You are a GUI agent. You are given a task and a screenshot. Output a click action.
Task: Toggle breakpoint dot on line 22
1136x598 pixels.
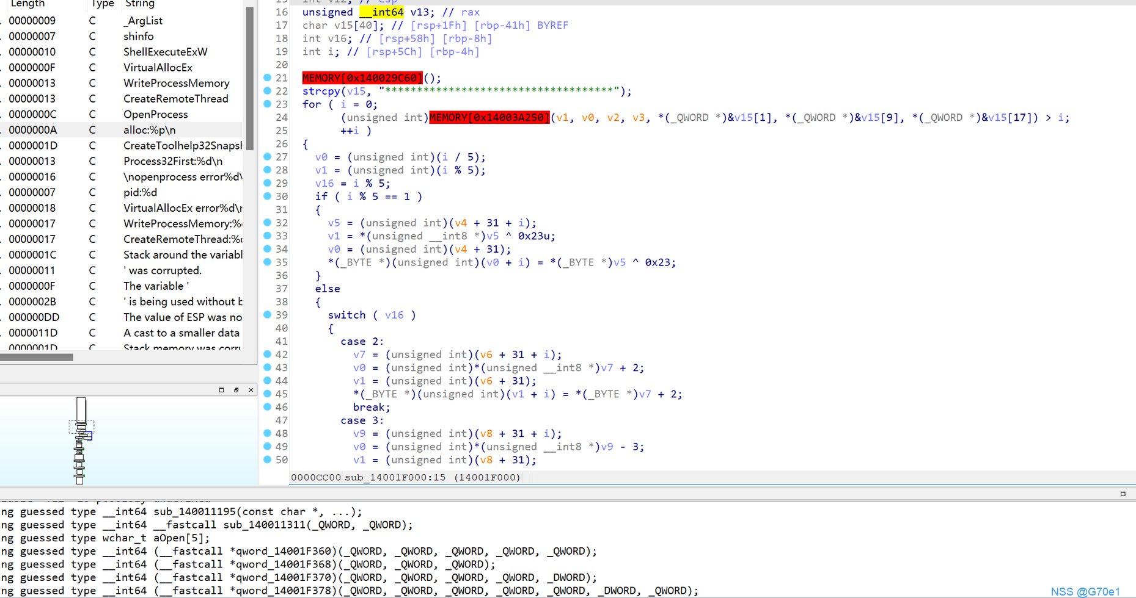[267, 91]
